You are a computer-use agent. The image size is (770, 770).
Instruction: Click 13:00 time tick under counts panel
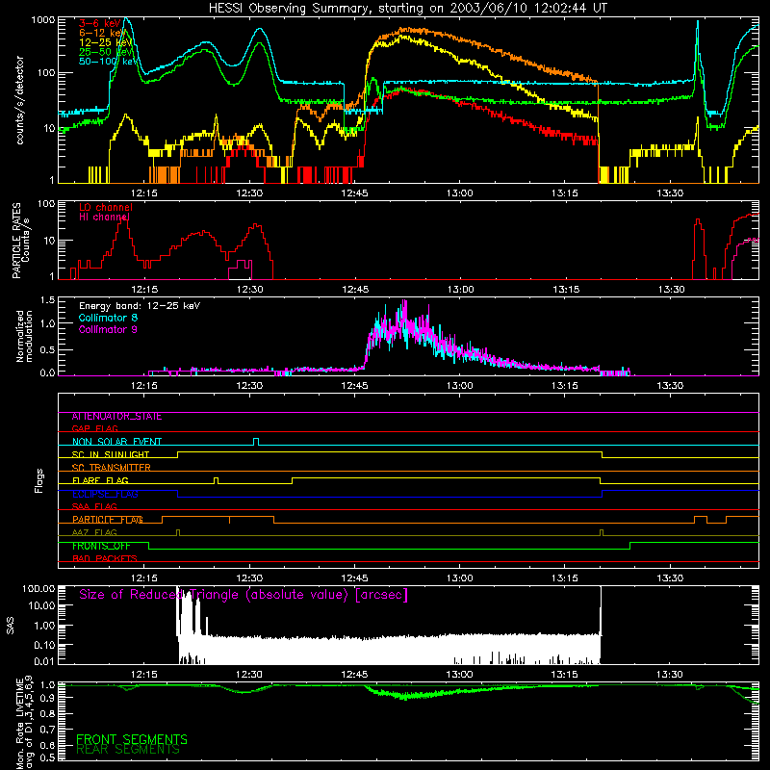(460, 193)
